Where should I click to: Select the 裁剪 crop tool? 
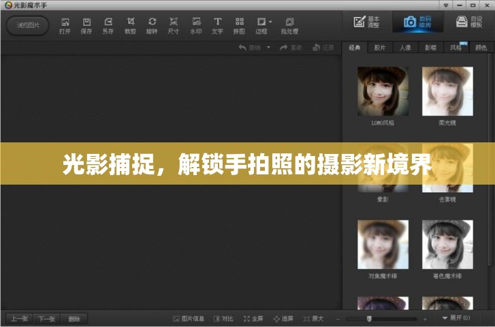pyautogui.click(x=130, y=26)
